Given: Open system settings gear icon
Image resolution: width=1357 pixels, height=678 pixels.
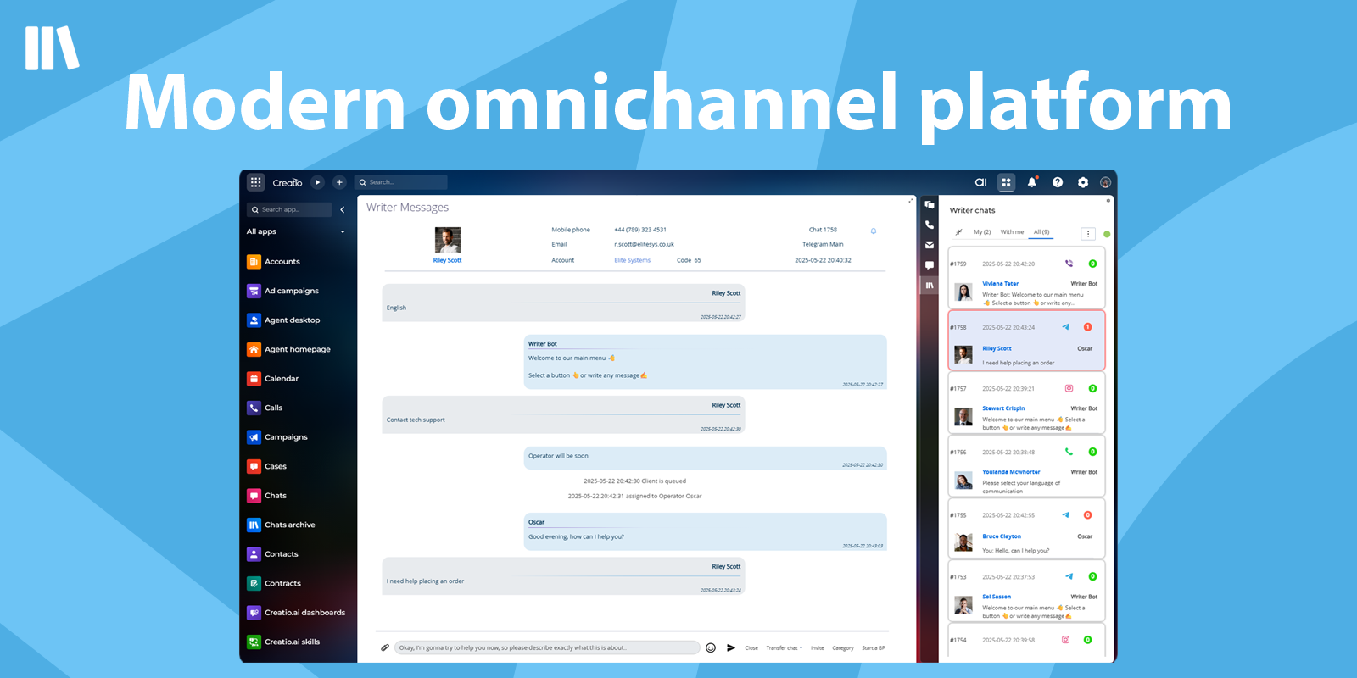Looking at the screenshot, I should point(1083,182).
